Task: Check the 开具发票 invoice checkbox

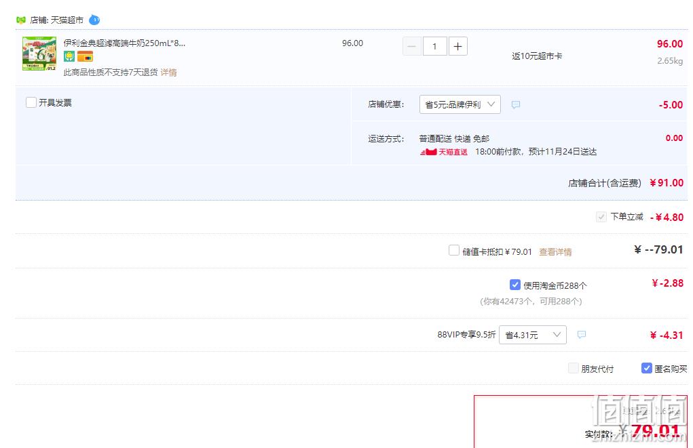Action: click(x=31, y=102)
